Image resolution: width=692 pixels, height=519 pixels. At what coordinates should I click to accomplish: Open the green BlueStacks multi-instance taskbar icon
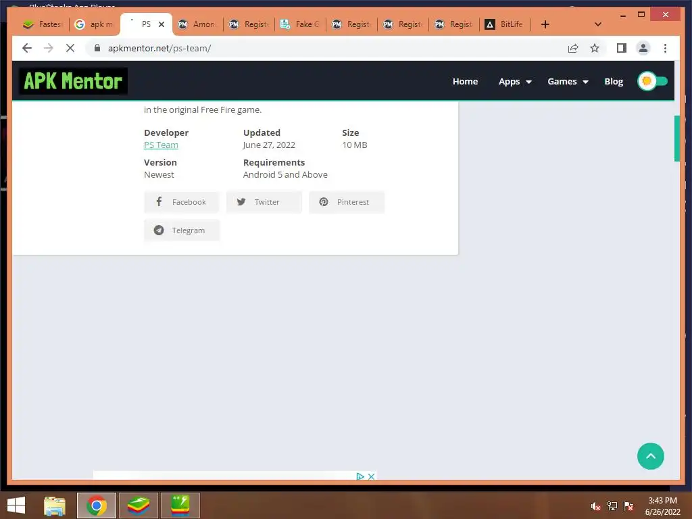(180, 505)
